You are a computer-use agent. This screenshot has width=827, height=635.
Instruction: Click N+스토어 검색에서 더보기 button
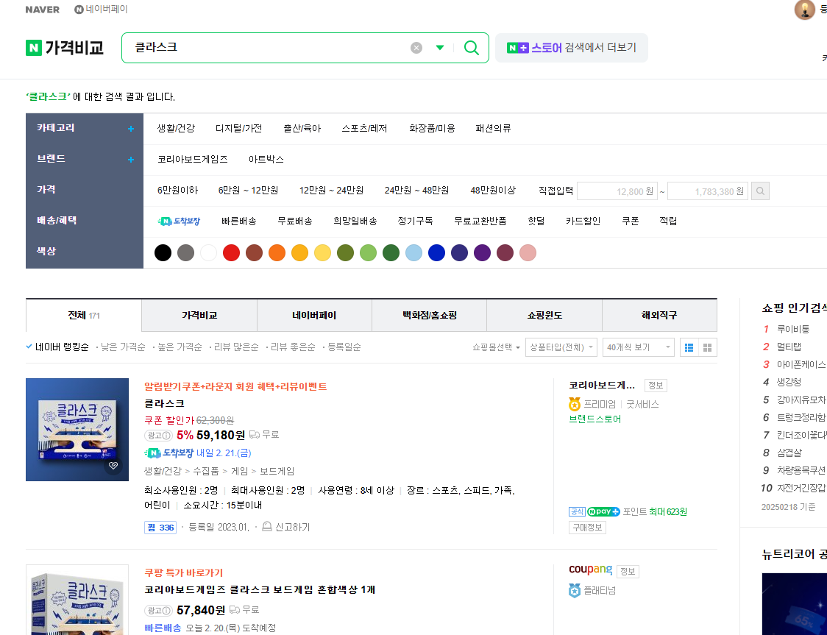(571, 48)
